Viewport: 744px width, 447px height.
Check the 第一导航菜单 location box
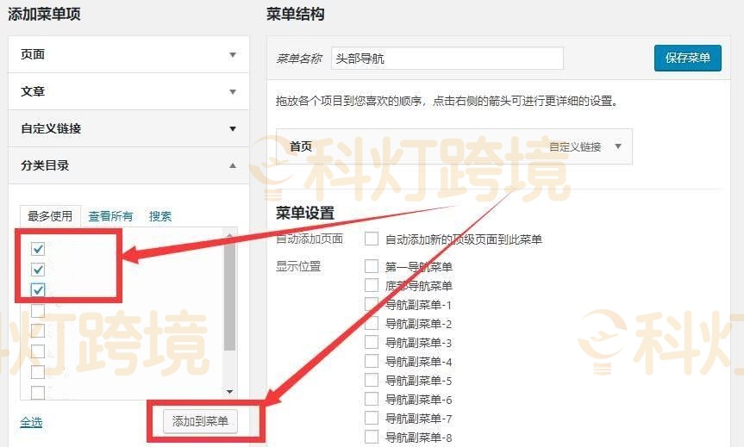pyautogui.click(x=372, y=266)
